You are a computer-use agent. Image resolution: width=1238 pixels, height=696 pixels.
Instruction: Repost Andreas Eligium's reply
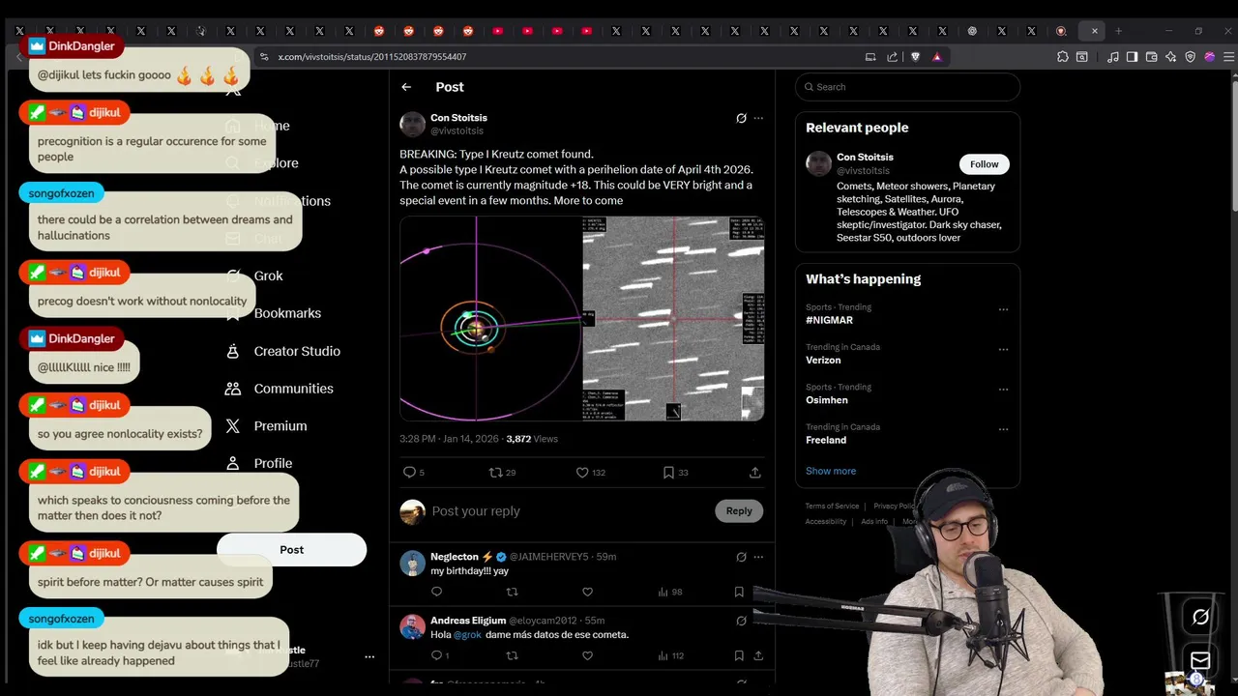[x=513, y=655]
